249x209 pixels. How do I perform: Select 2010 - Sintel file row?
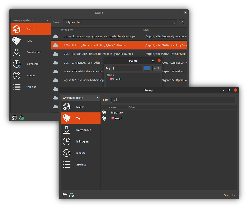[x=119, y=45]
